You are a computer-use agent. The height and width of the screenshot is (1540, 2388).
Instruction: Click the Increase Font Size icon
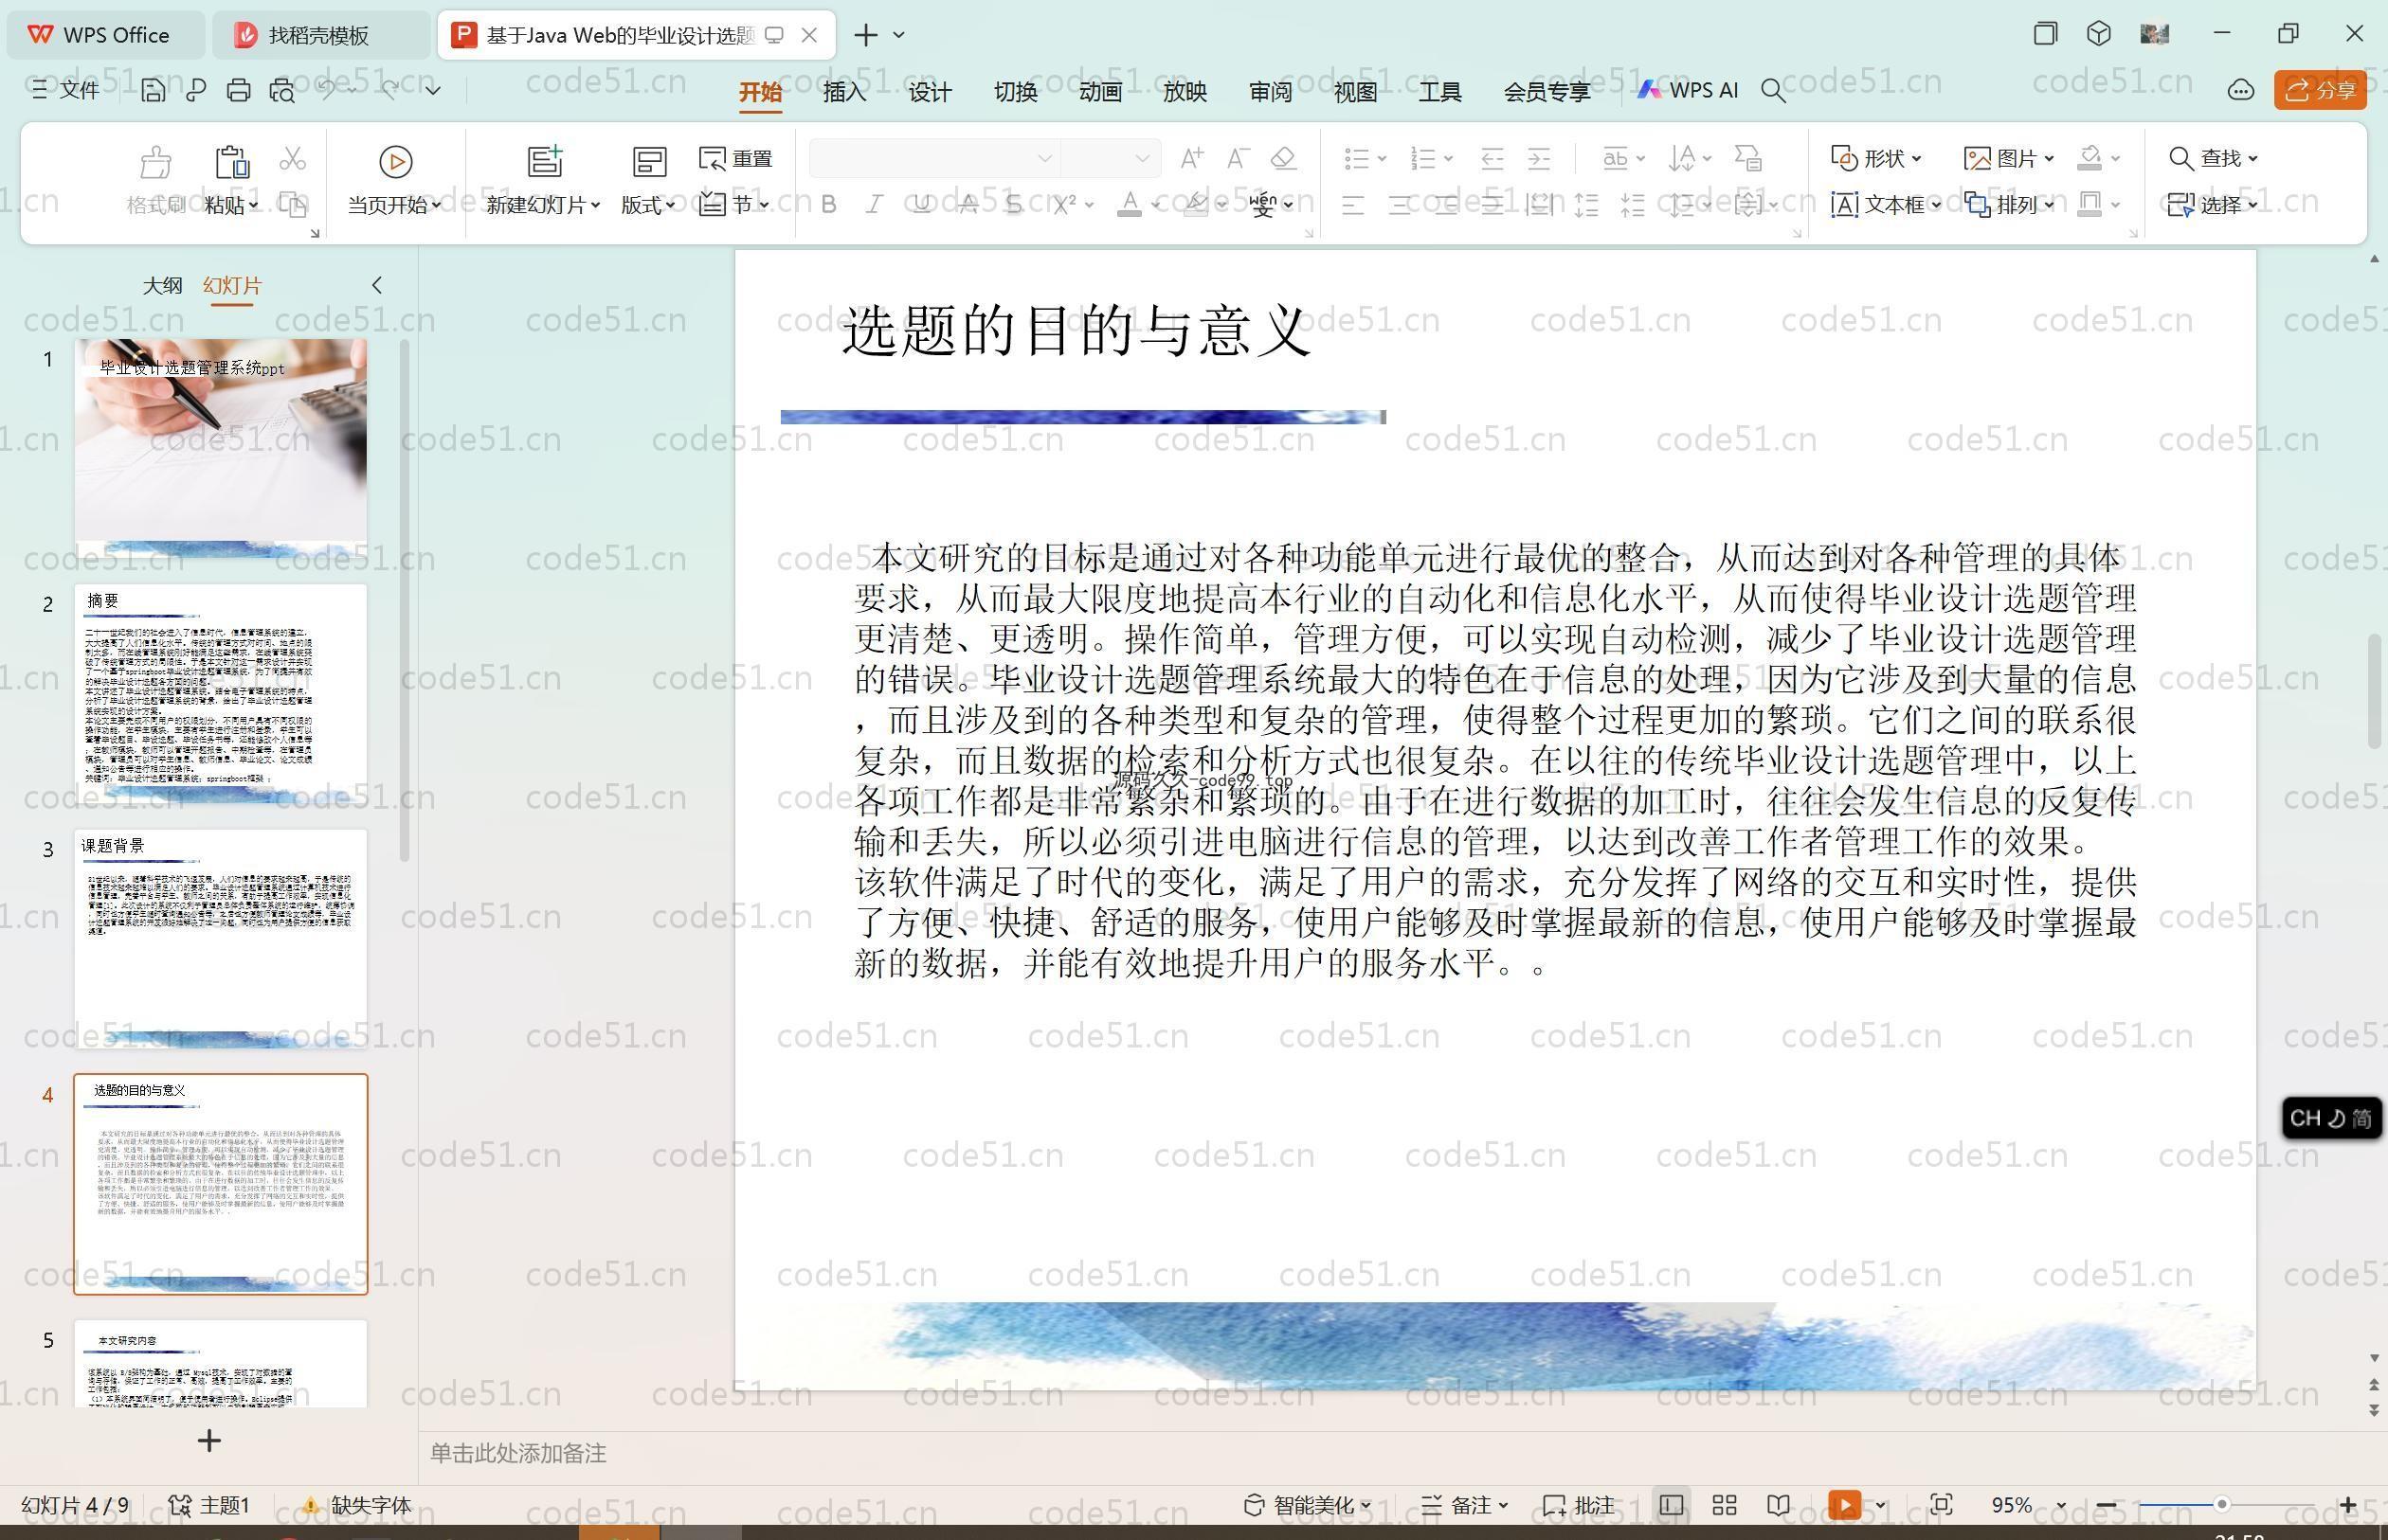coord(1190,158)
